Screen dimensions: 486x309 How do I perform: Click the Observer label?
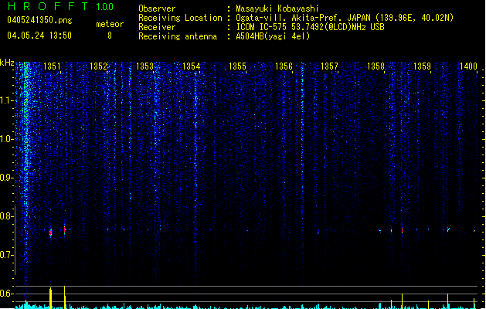click(157, 8)
